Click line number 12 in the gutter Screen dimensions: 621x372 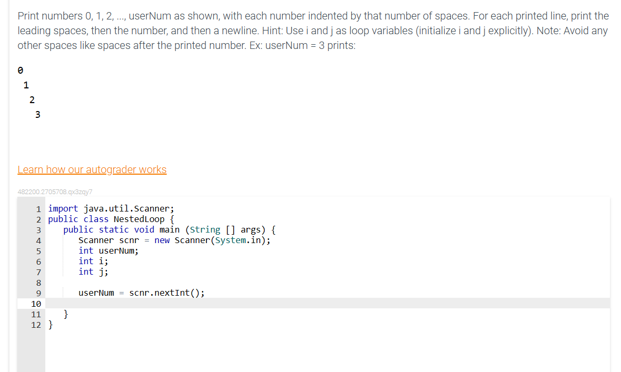(36, 325)
